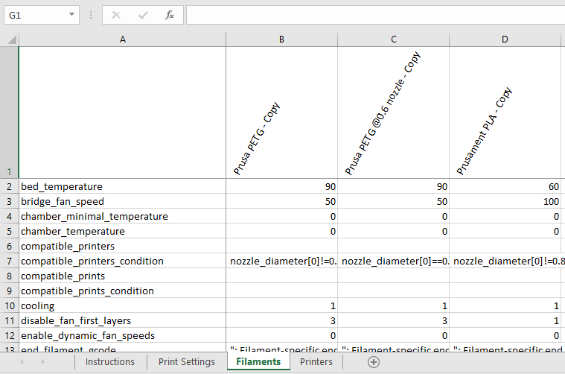Open the Name Box dropdown arrow
565x374 pixels.
pos(71,15)
